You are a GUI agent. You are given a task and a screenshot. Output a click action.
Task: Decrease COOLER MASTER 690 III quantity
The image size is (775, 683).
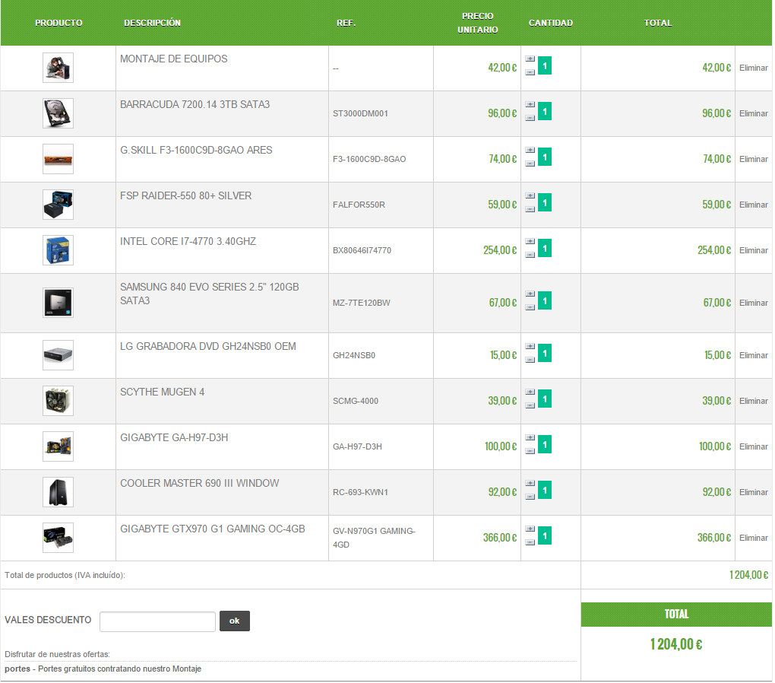click(x=530, y=496)
